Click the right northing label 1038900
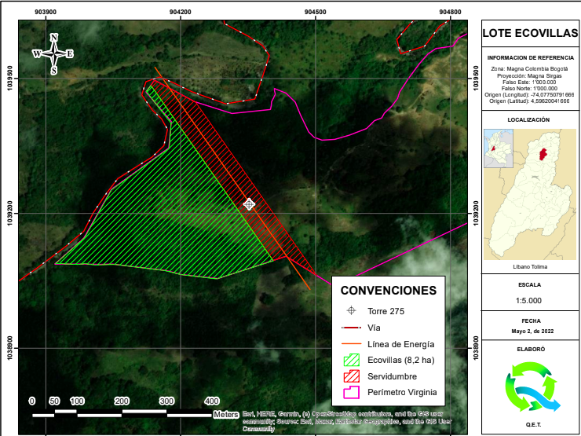581x436 pixels. 475,348
